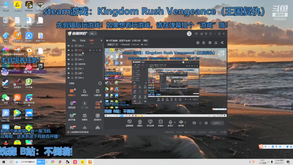The width and height of the screenshot is (293, 165).
Task: Open the 虚拟形象 bear avatar tool
Action: [72, 117]
